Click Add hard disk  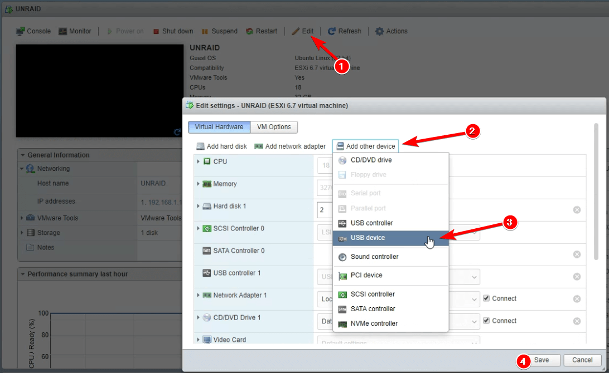pos(222,146)
